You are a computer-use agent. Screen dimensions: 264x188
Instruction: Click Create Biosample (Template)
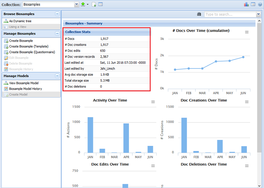29,46
